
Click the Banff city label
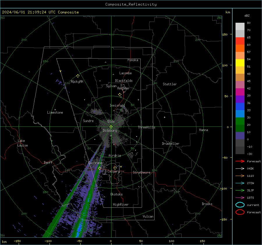(x=48, y=162)
